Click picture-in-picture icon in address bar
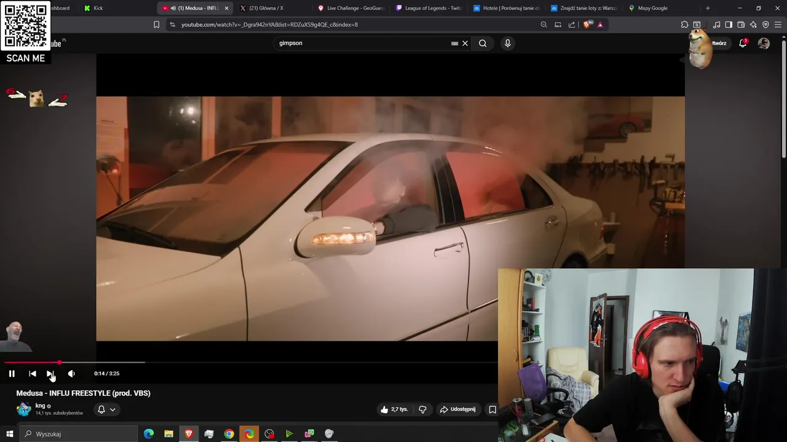The width and height of the screenshot is (787, 442). pyautogui.click(x=558, y=25)
